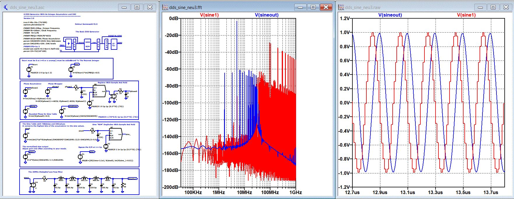Click the blue V(sineout) trace label in FFT plot
Viewport: 514px width, 199px height.
(267, 15)
